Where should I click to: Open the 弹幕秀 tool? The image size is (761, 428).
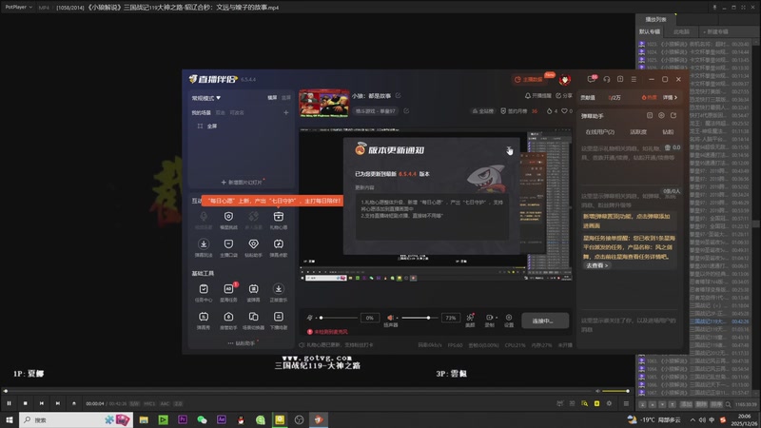coord(204,320)
